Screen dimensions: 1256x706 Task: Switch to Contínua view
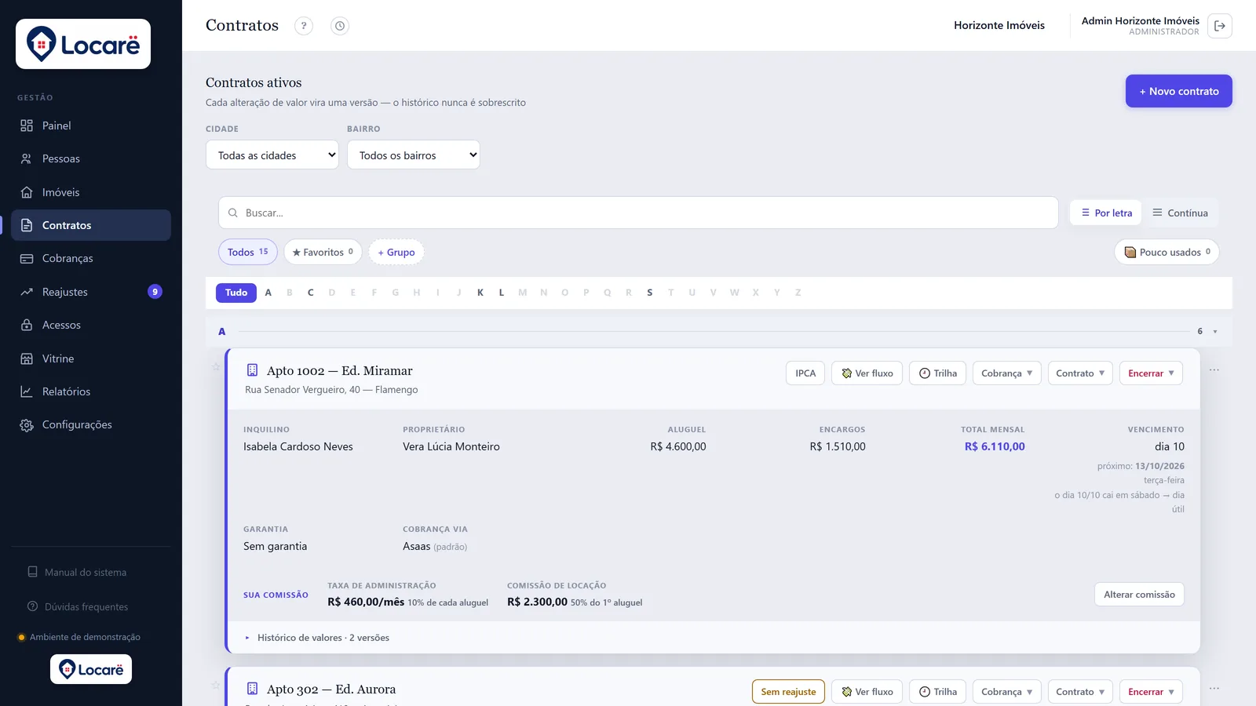pyautogui.click(x=1180, y=213)
